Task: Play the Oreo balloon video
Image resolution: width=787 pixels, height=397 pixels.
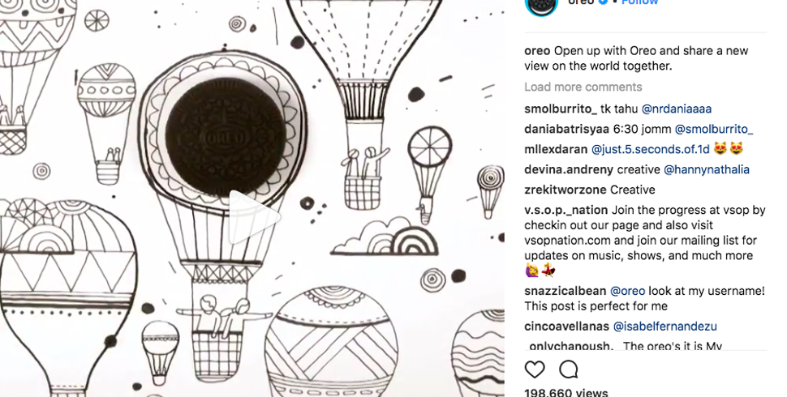Action: 254,218
